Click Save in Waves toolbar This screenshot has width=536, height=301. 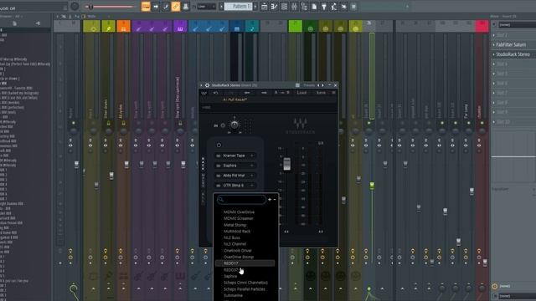321,93
